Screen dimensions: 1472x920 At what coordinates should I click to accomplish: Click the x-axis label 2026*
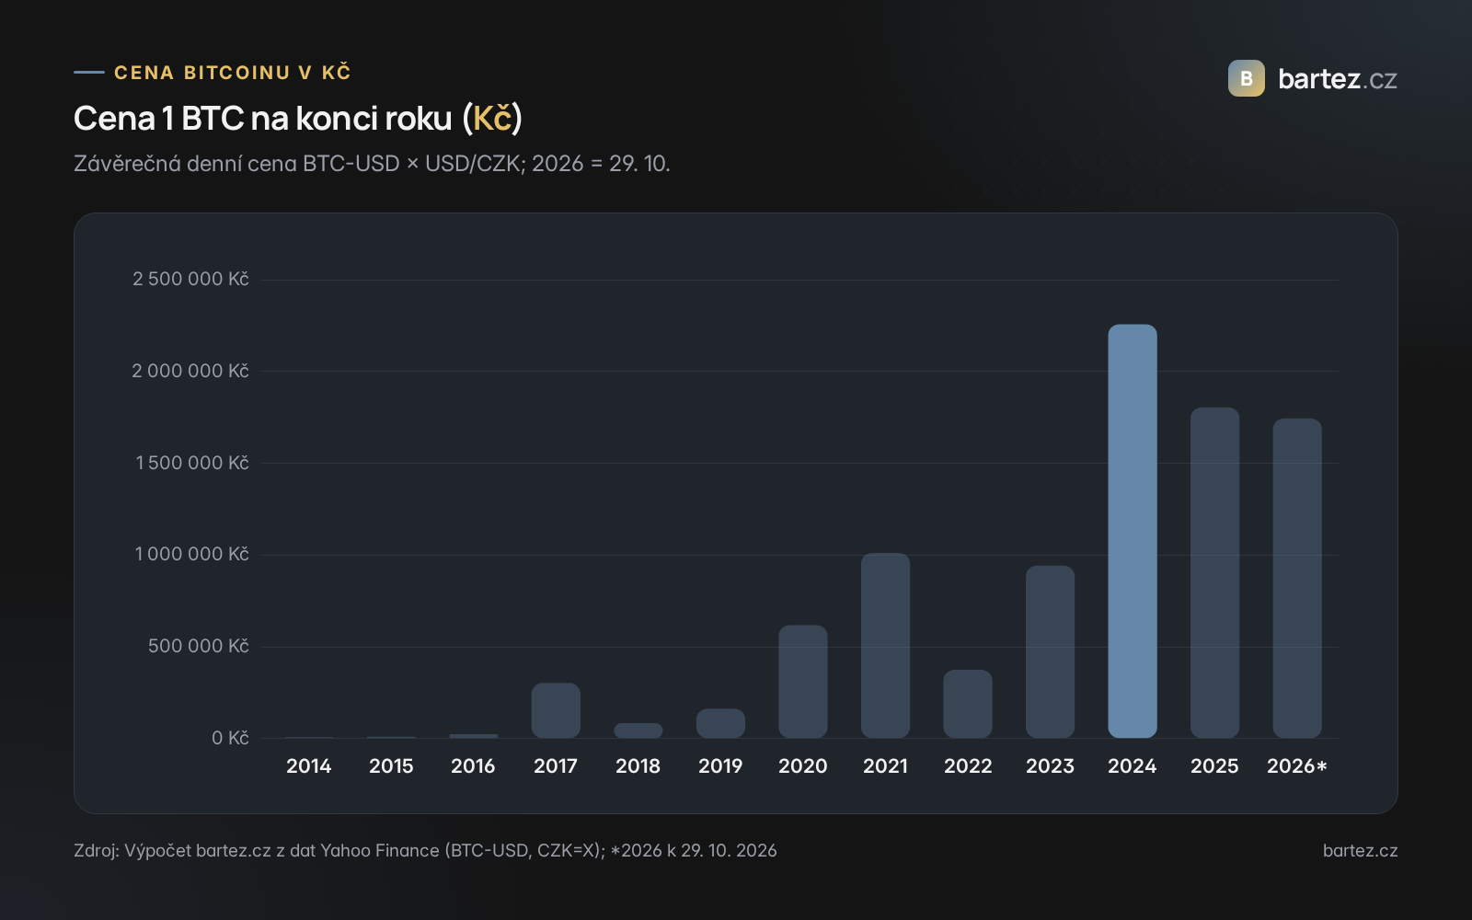coord(1297,766)
